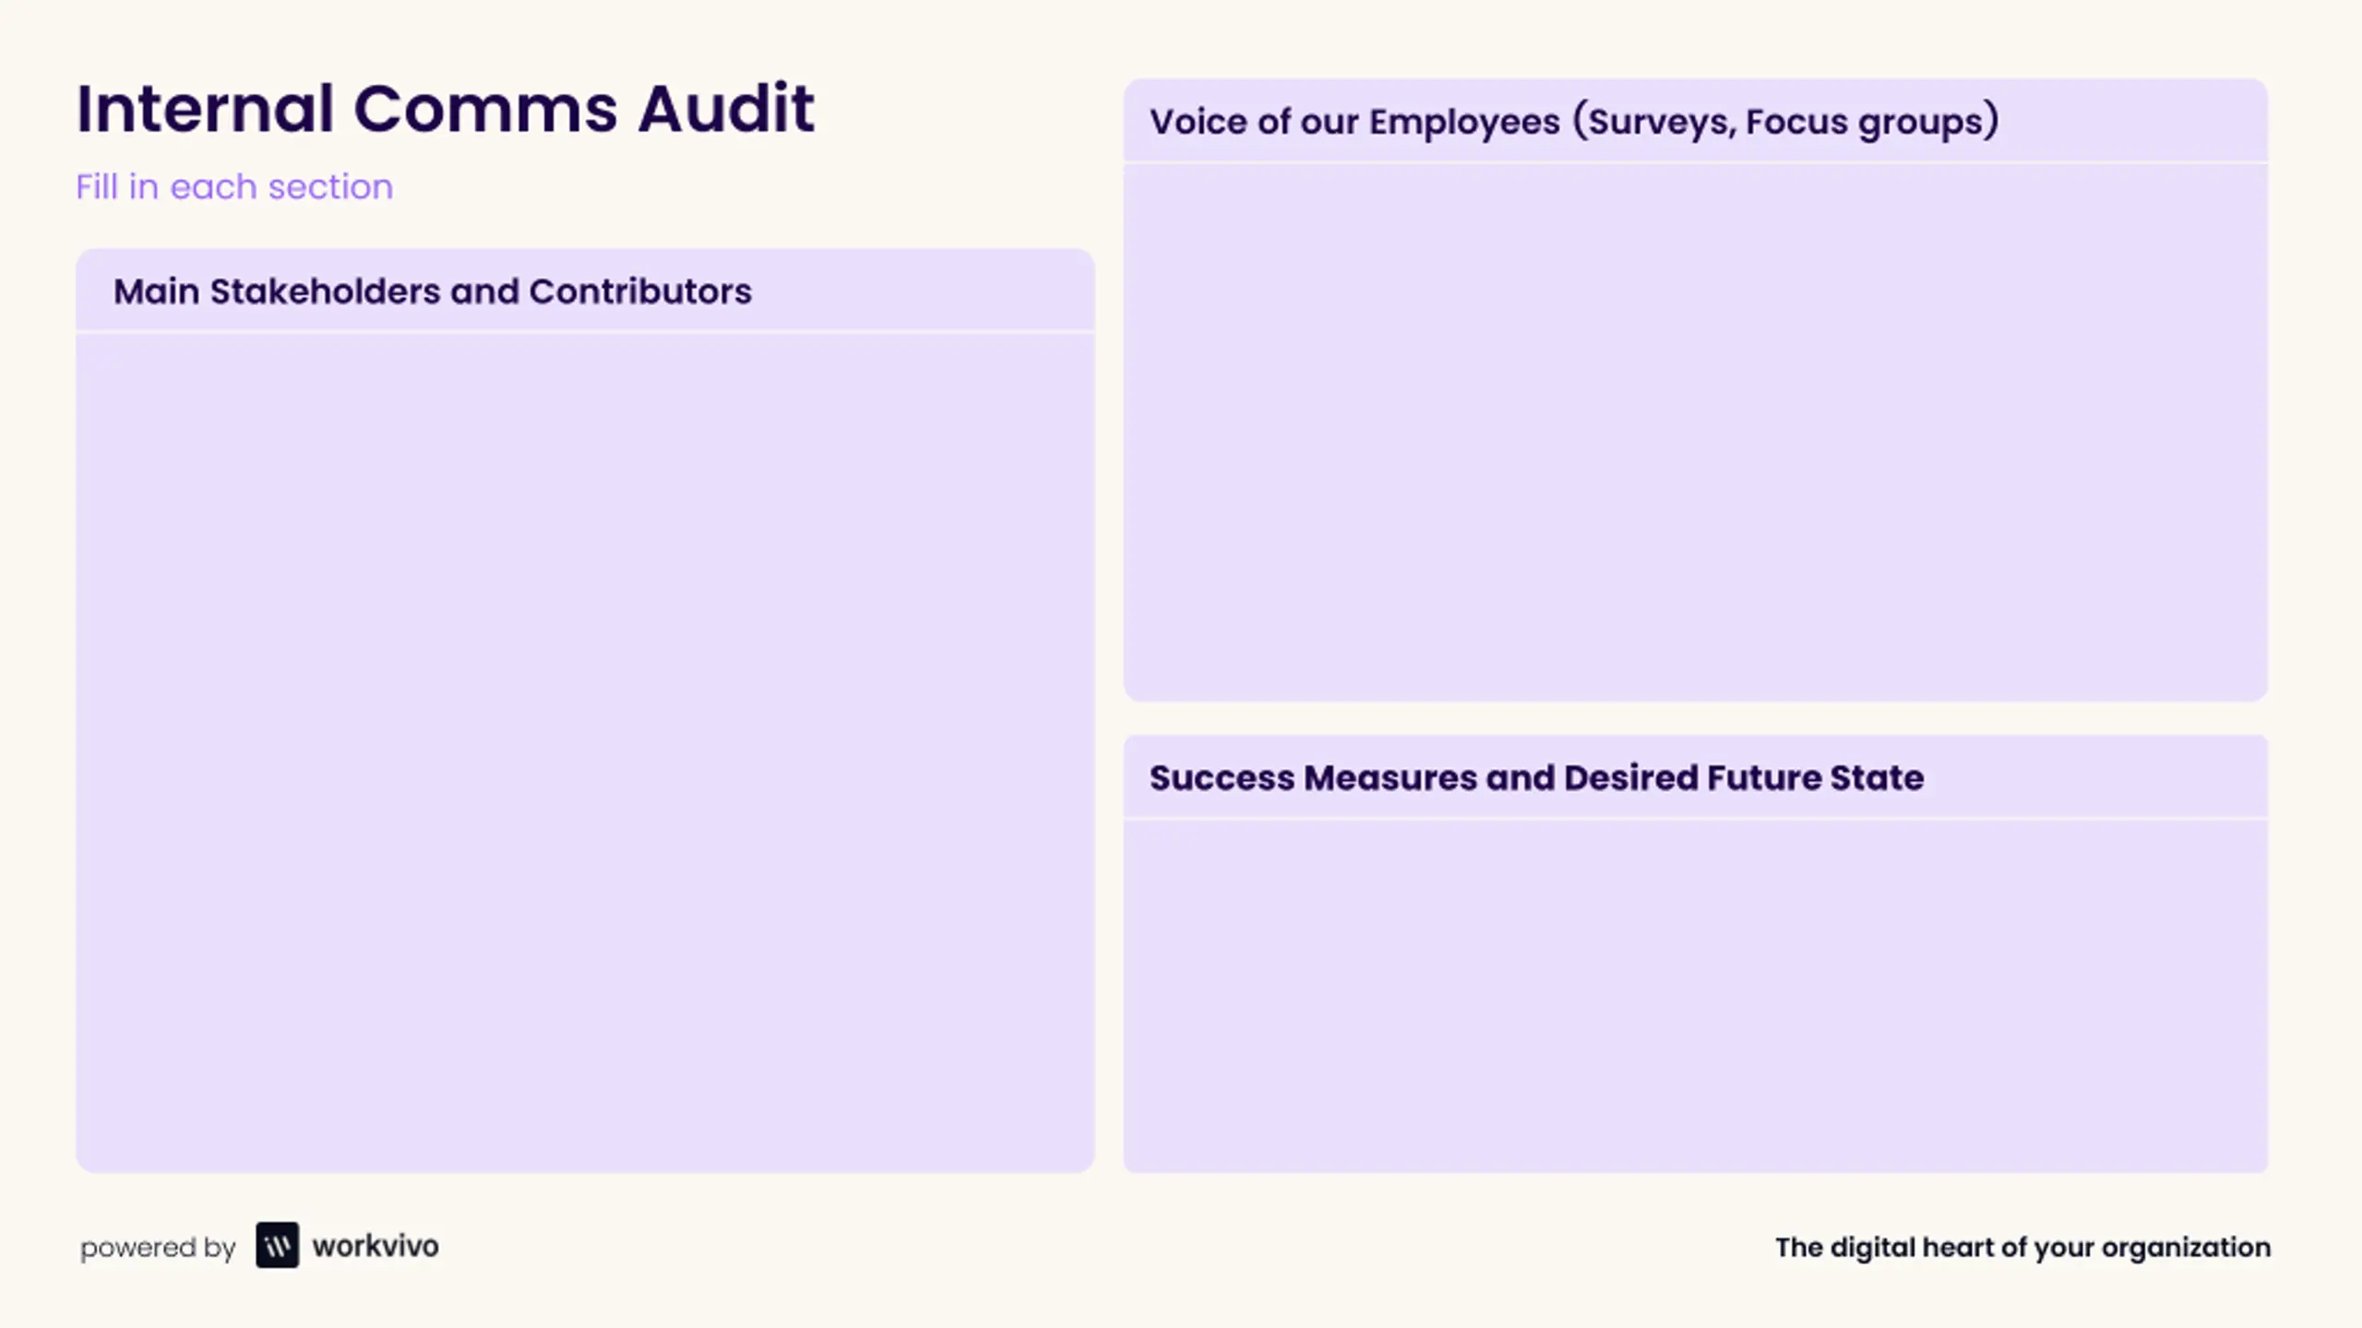Click inside the Success Measures empty body area
2362x1328 pixels.
[1696, 996]
